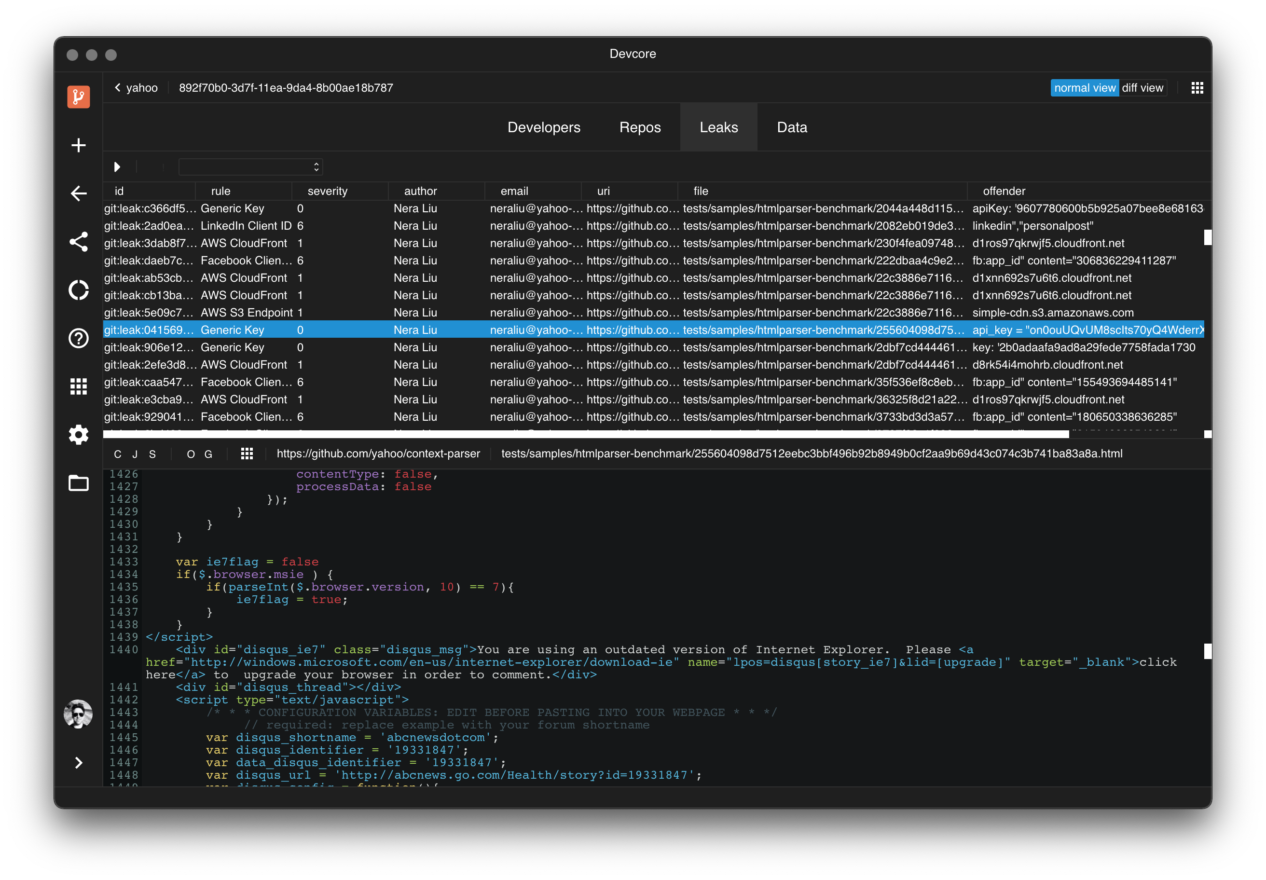Click the orange git branch logo icon
Screen dimensions: 1266x880
point(78,96)
